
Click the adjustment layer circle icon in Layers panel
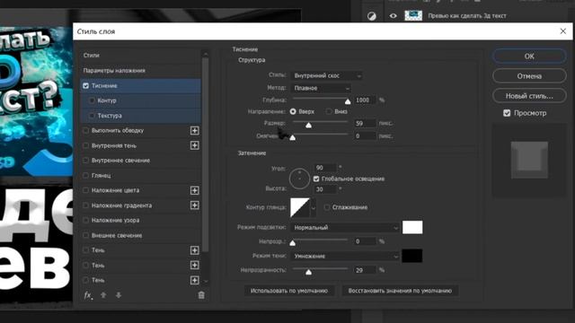[372, 16]
